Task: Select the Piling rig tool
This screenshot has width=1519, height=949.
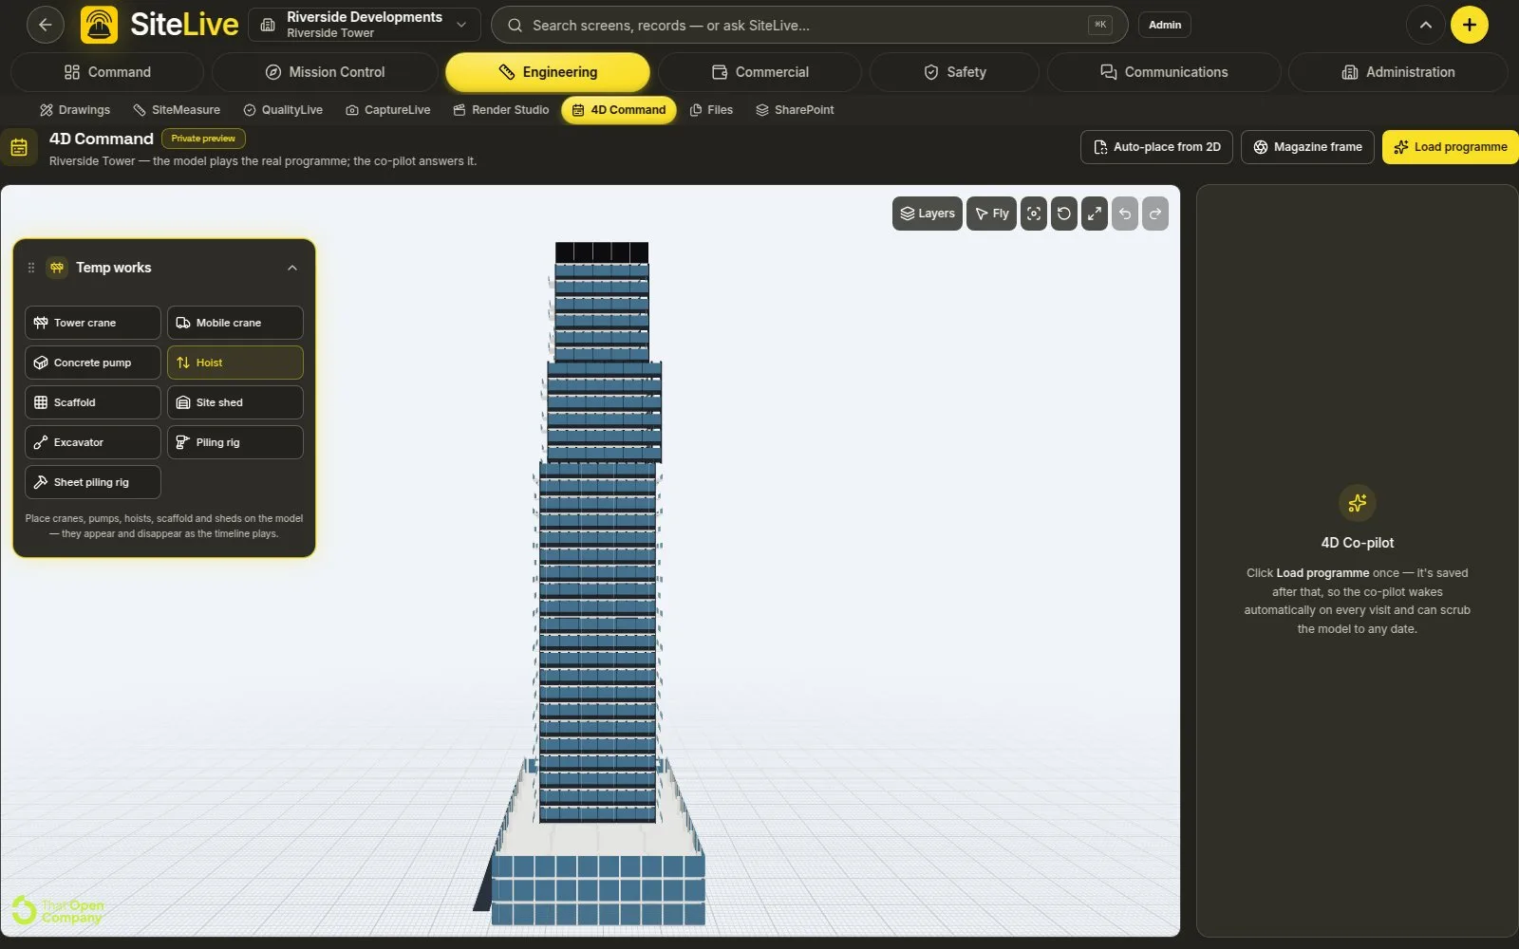Action: [235, 442]
